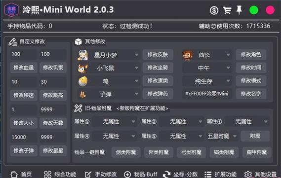This screenshot has height=178, width=281.
Task: Pin the window with the pushpin icon
Action: (x=239, y=10)
